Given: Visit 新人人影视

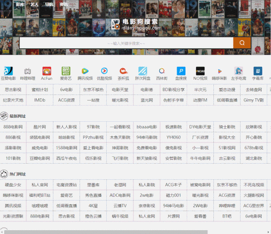Looking at the screenshot, I should [x=66, y=127].
